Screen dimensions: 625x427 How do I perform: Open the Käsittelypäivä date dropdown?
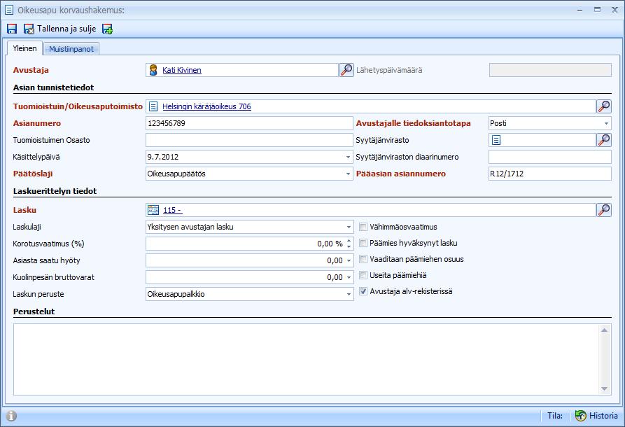(x=348, y=157)
